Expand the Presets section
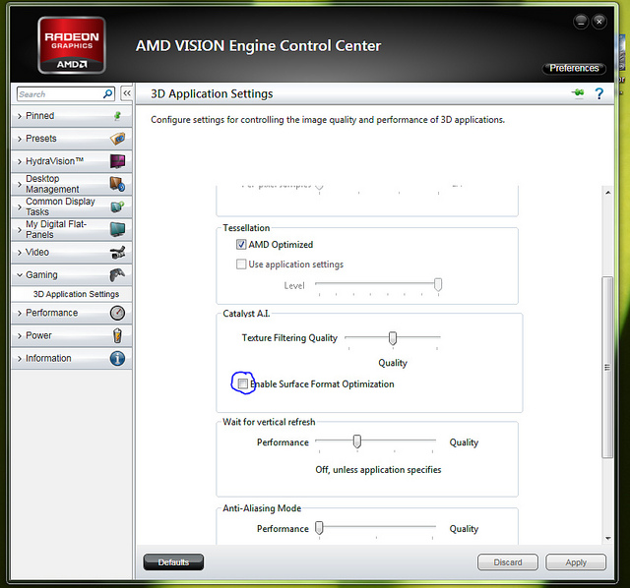 [x=20, y=139]
